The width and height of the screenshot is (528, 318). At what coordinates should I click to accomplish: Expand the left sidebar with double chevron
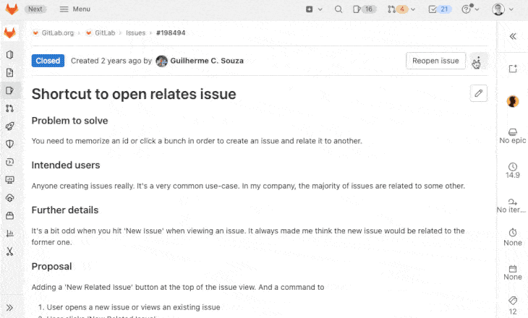click(10, 308)
